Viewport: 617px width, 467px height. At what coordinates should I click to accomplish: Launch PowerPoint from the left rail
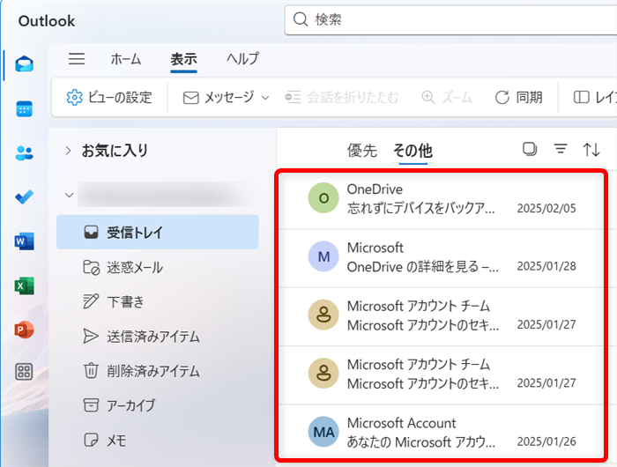click(25, 330)
